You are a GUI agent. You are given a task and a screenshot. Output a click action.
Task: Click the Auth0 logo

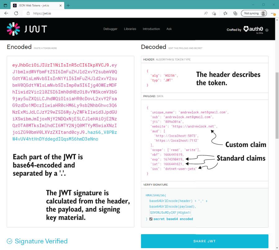253,29
